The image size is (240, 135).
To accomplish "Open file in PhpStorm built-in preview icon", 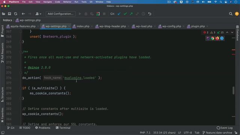I will 208,38.
